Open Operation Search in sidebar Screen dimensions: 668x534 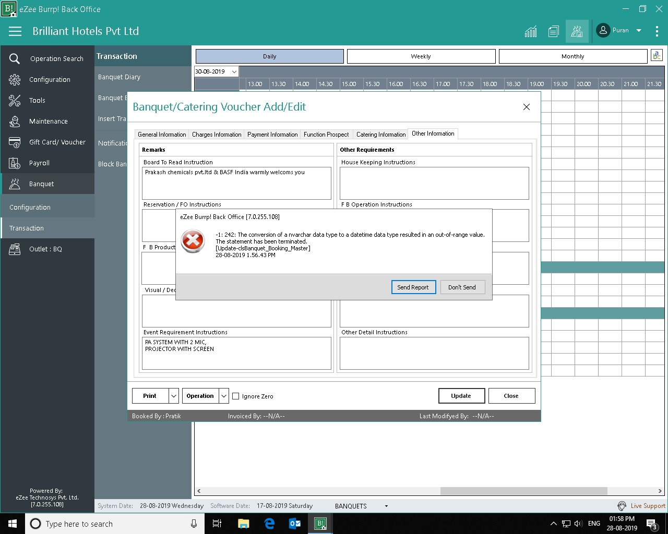pos(47,58)
